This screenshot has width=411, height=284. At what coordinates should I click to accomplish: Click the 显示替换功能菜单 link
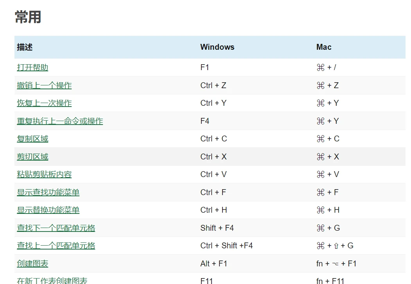pyautogui.click(x=48, y=210)
